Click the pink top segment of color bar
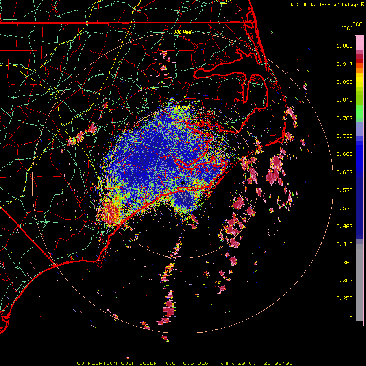This screenshot has height=366, width=366. coord(359,43)
